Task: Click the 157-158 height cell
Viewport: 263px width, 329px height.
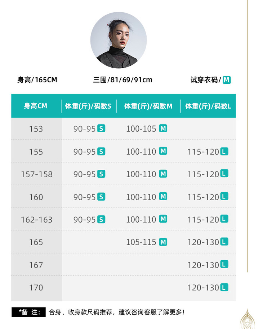Action: [x=36, y=174]
